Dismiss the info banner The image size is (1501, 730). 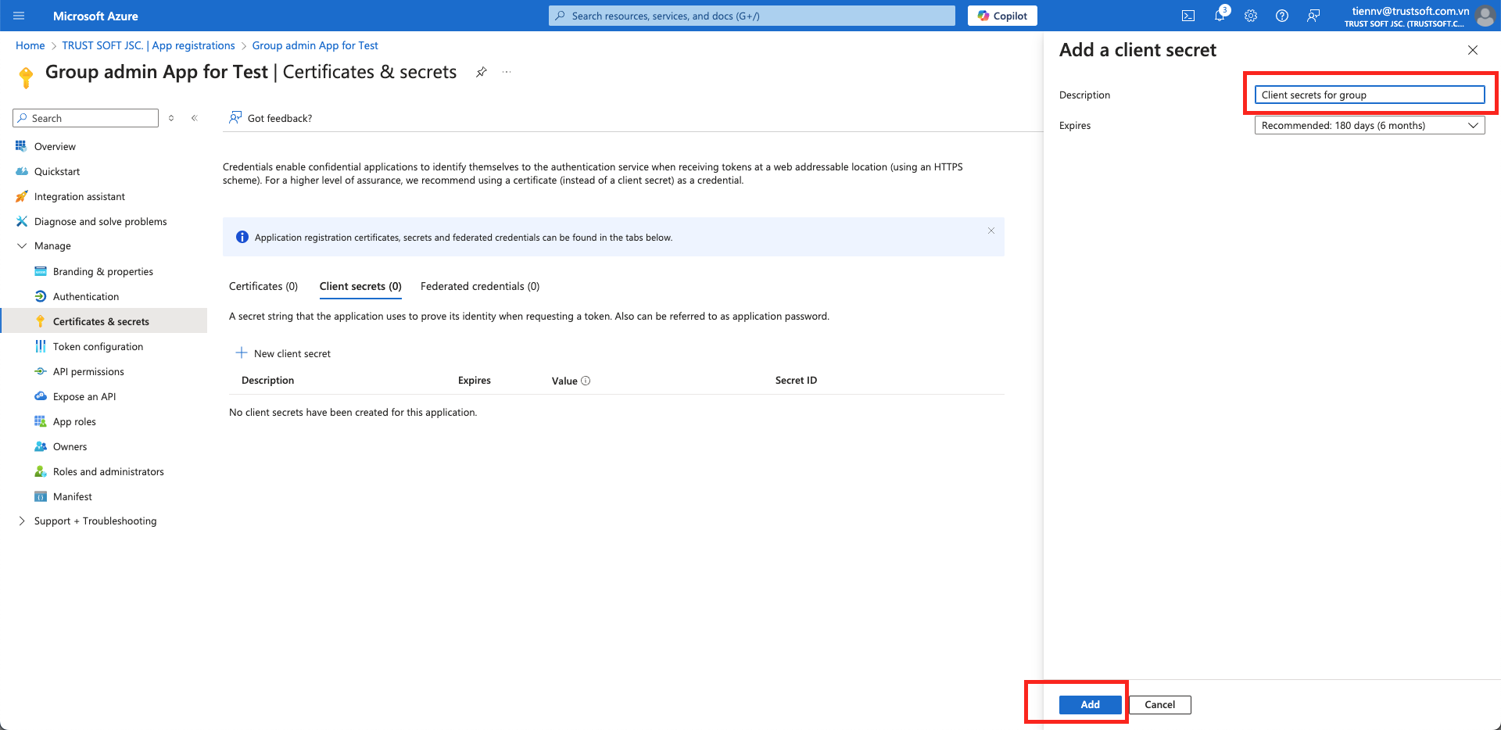[991, 231]
